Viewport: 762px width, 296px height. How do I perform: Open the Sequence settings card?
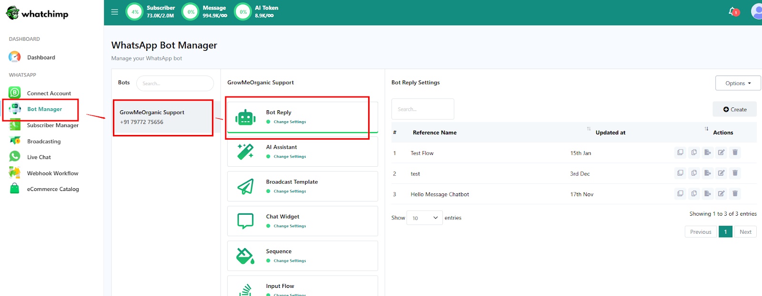pyautogui.click(x=302, y=256)
